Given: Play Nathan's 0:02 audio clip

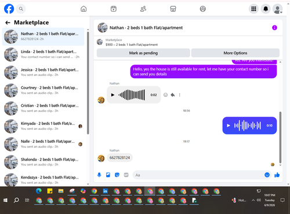Looking at the screenshot, I should 113,95.
